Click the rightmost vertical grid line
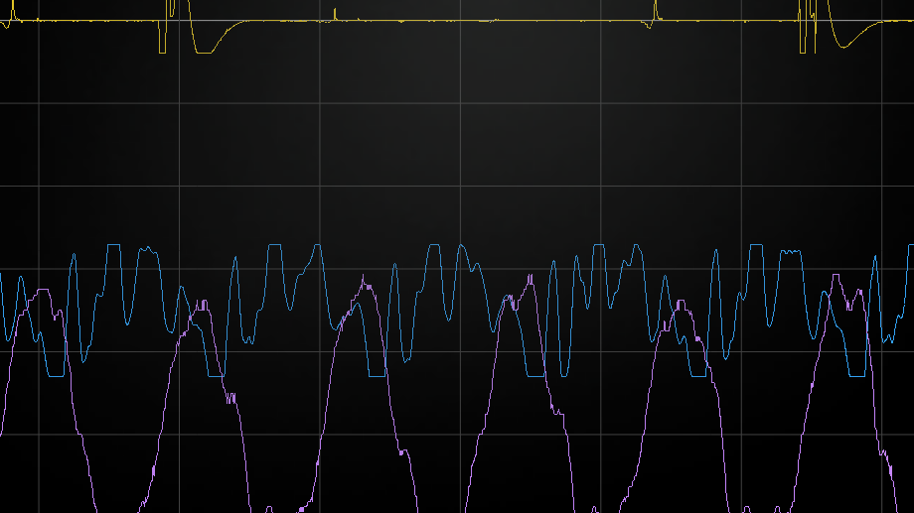 tap(882, 139)
